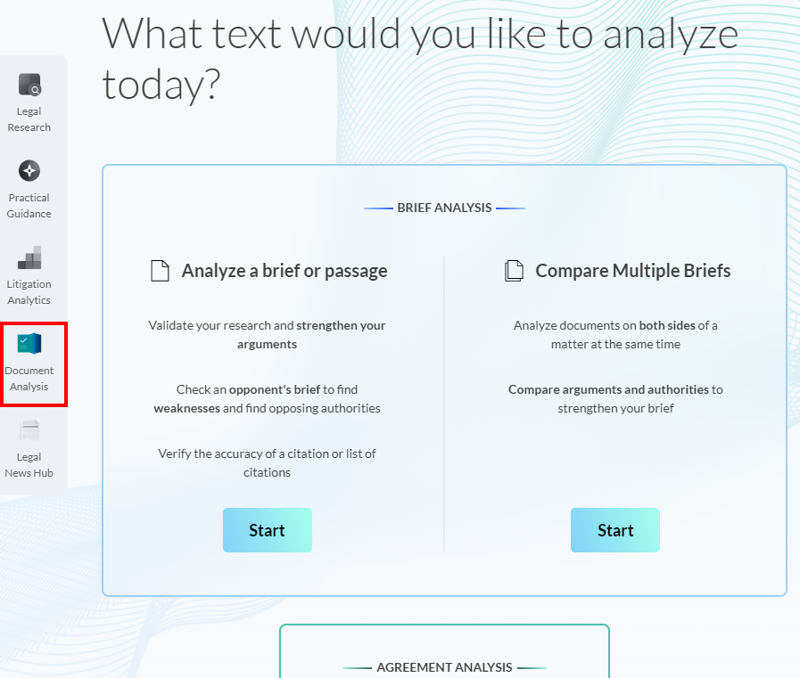The image size is (800, 678).
Task: Click the 'What text would you like to analyze' heading
Action: [x=420, y=33]
